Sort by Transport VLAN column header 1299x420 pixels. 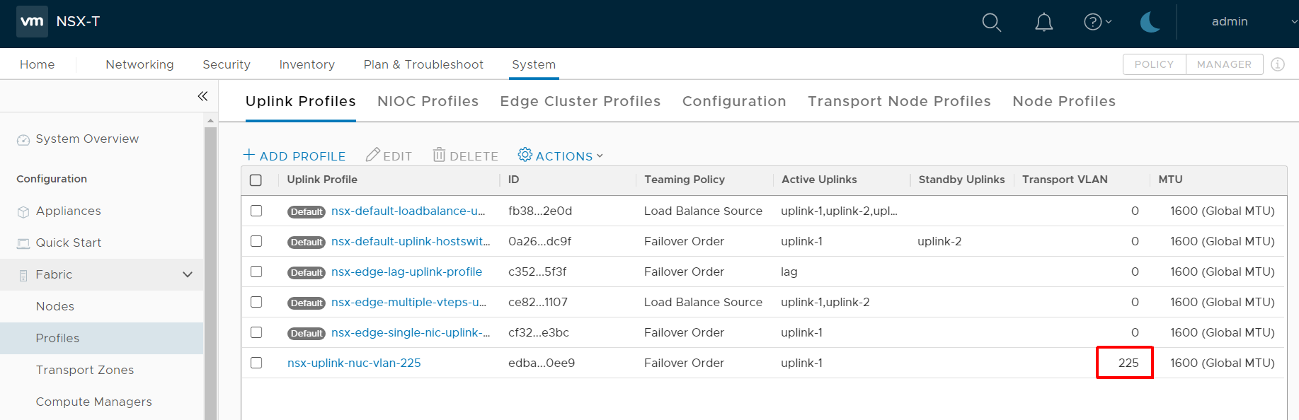pyautogui.click(x=1065, y=180)
